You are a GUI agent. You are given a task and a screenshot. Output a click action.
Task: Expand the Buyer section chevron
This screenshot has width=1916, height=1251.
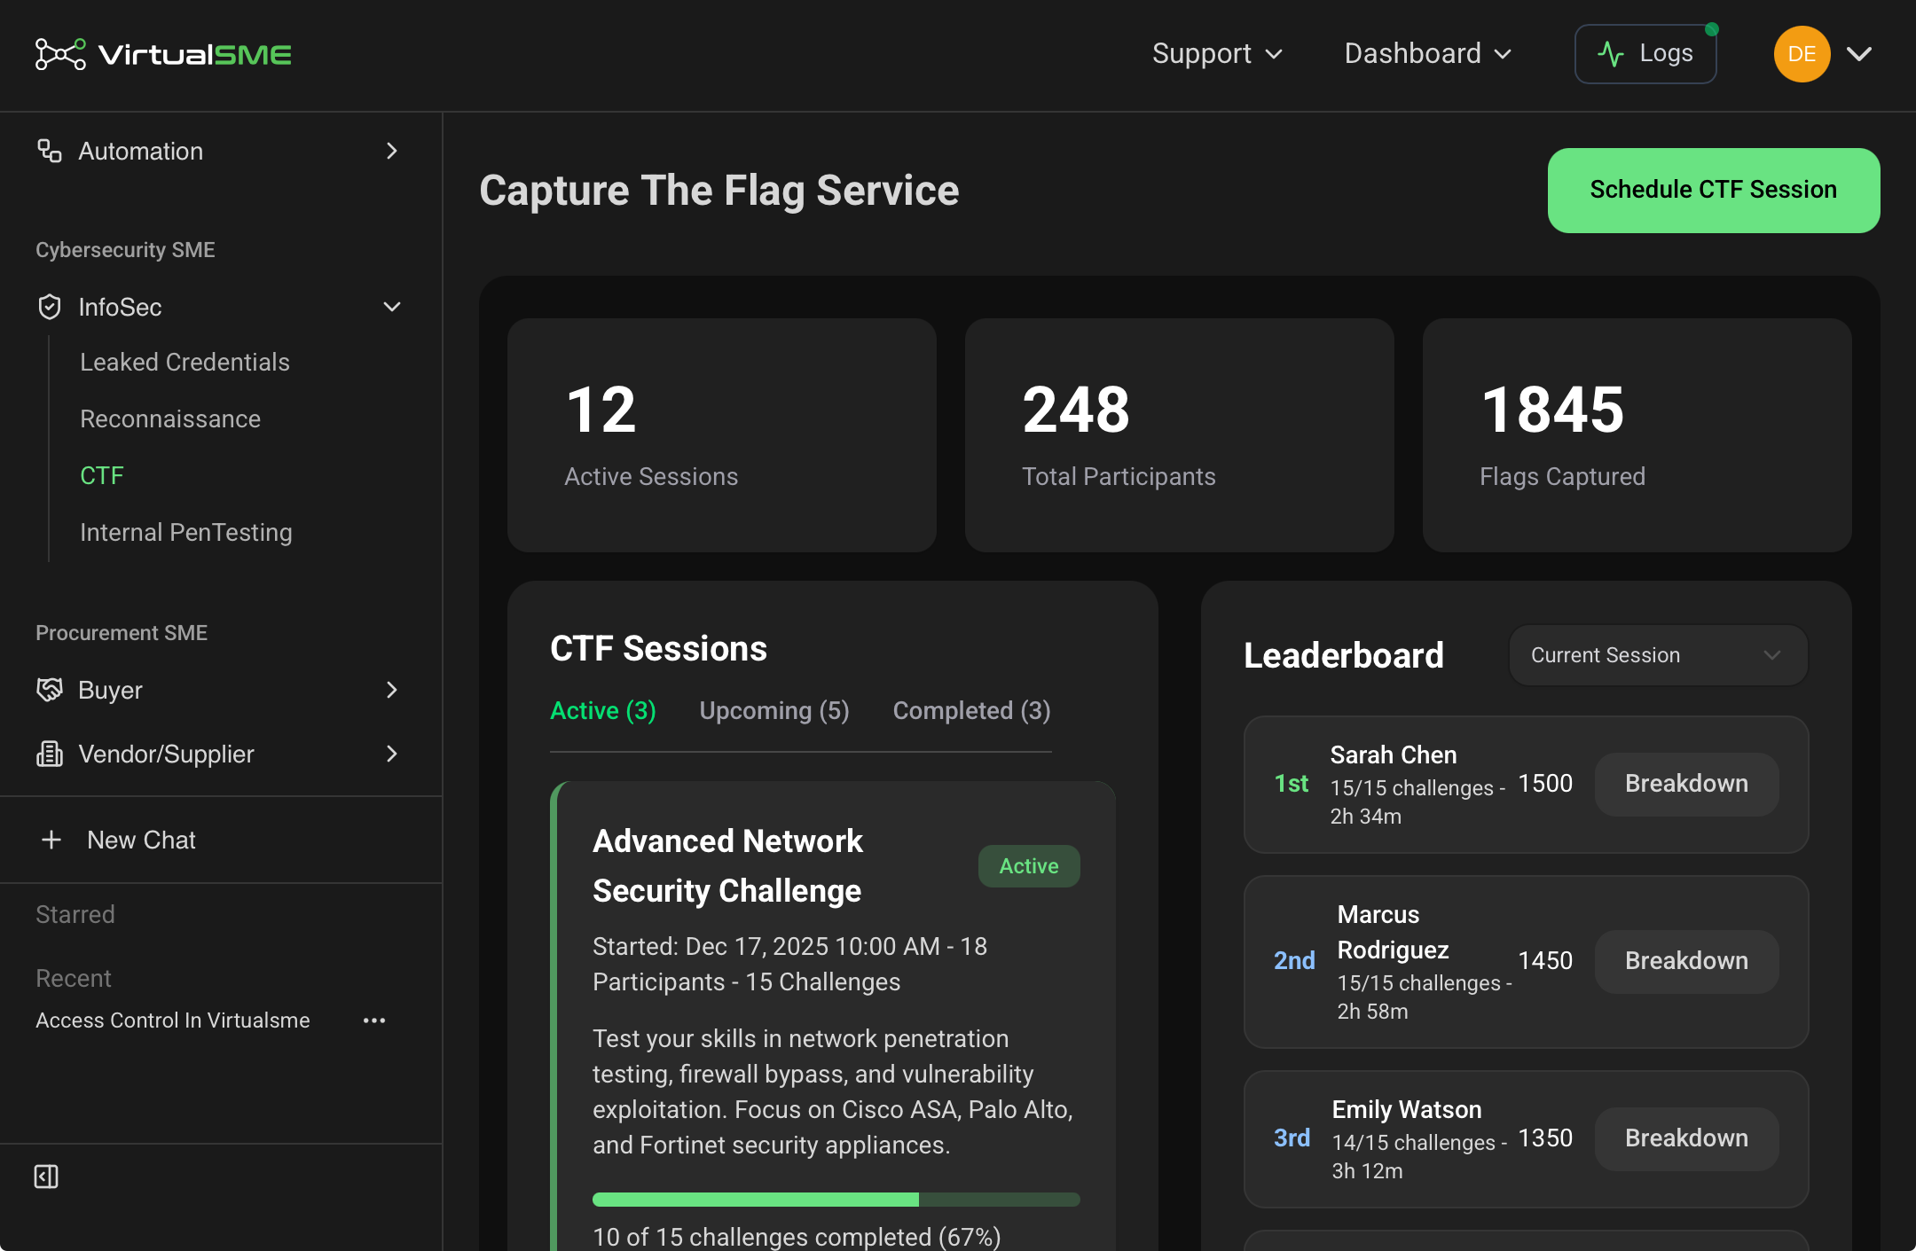pos(392,690)
